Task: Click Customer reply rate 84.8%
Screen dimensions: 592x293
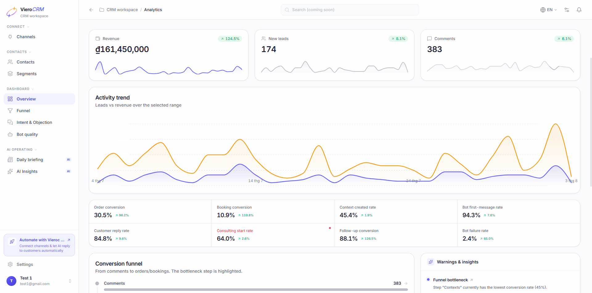Action: point(150,235)
